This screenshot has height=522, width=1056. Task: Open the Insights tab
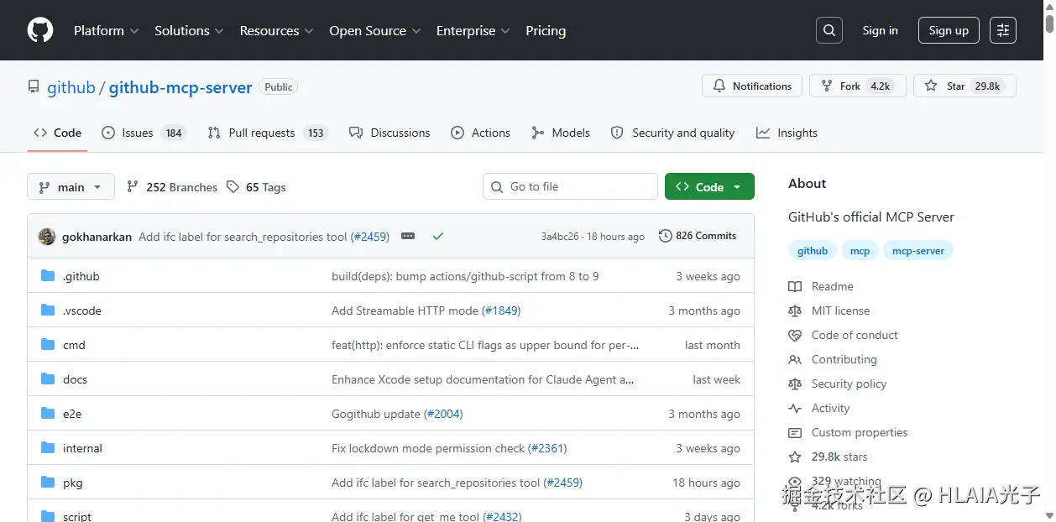point(787,133)
